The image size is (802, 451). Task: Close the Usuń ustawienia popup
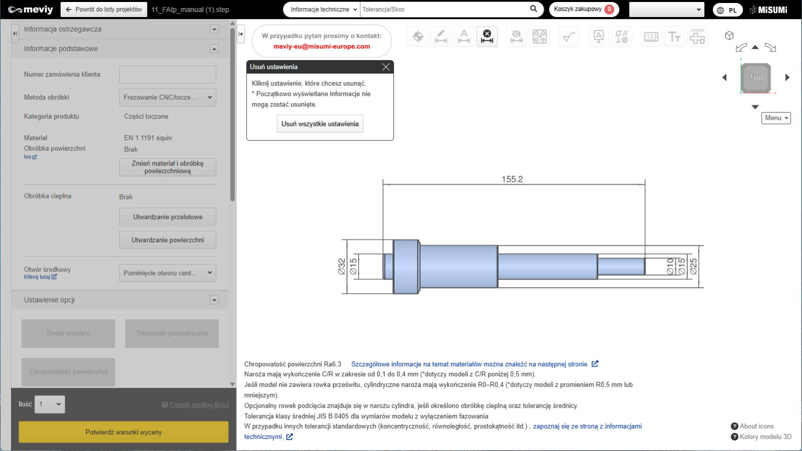coord(385,67)
